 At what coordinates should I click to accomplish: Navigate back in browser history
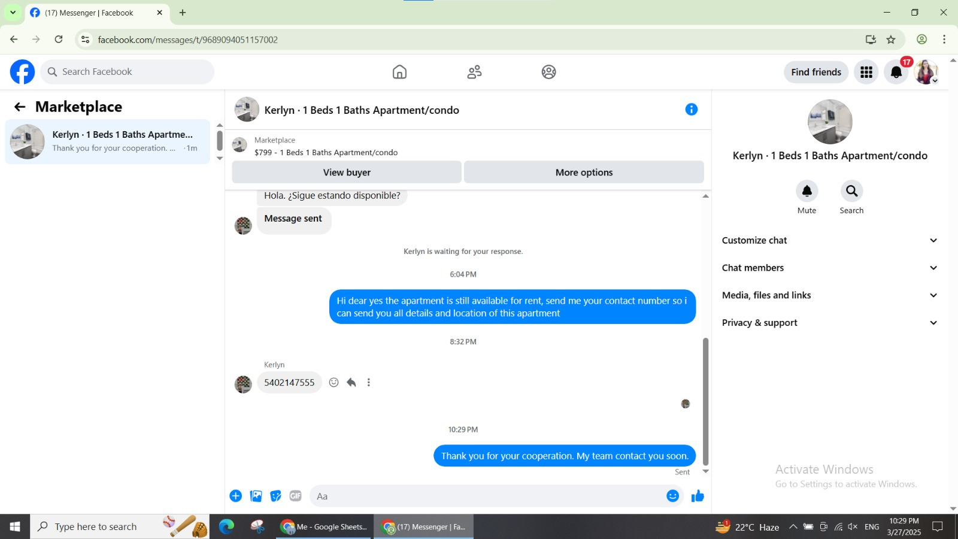click(x=14, y=40)
